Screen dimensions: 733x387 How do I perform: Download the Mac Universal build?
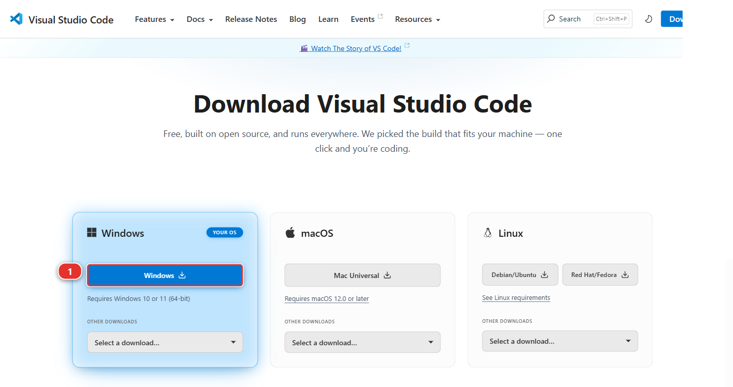coord(362,275)
